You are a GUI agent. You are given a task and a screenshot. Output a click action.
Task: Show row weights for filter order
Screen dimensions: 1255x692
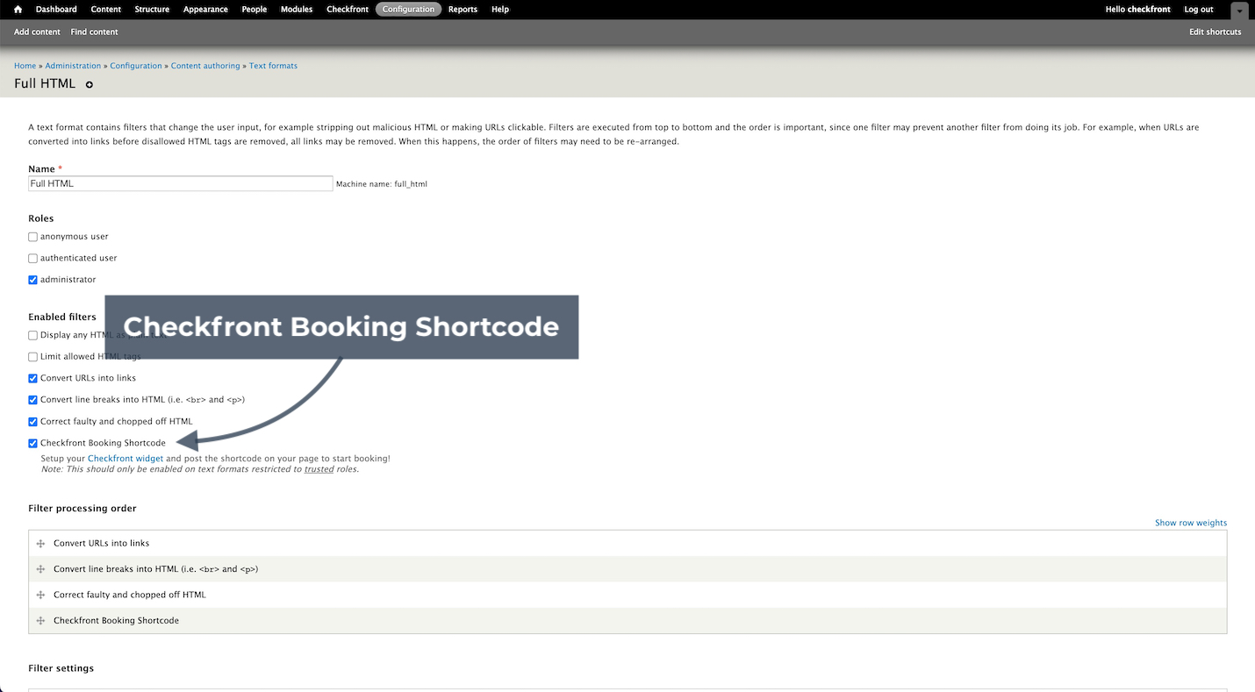pos(1191,523)
